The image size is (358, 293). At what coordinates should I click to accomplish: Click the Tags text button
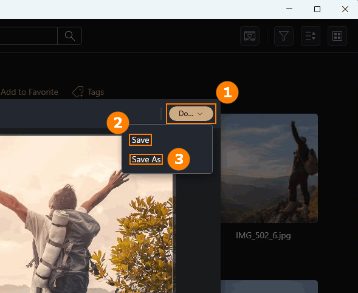pos(95,92)
